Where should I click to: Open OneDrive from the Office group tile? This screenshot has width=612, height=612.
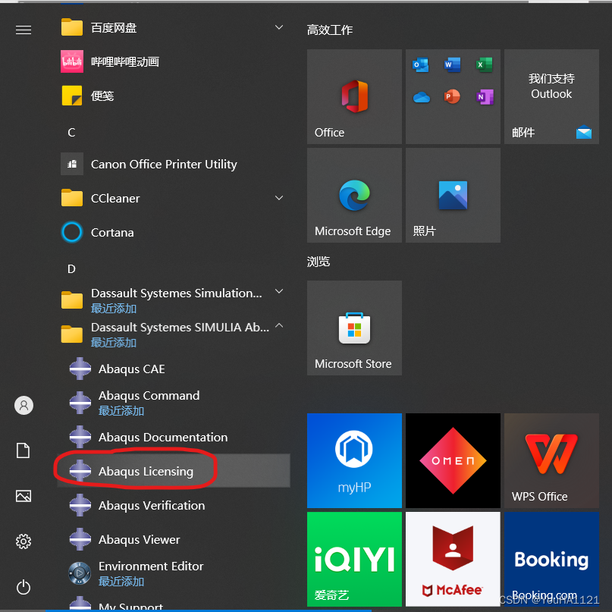[421, 97]
